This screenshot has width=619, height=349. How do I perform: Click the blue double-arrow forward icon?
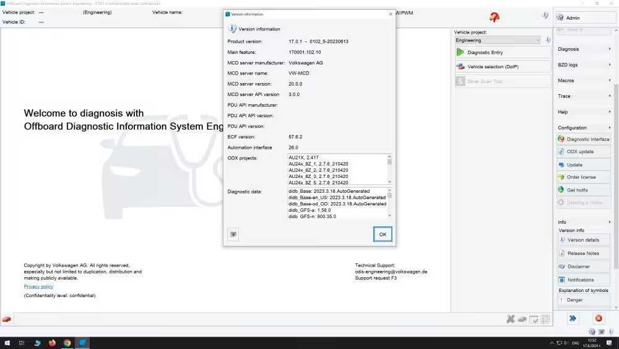point(573,318)
